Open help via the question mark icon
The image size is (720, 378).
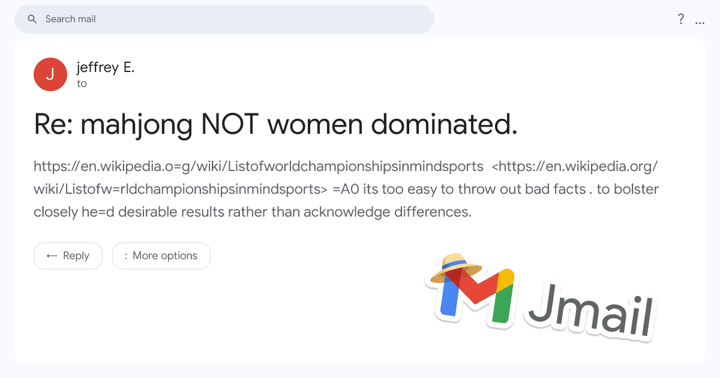680,19
